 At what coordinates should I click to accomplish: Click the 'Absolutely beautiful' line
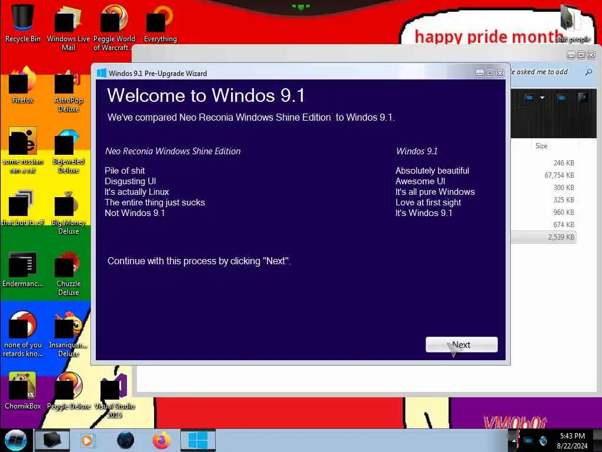(x=432, y=170)
